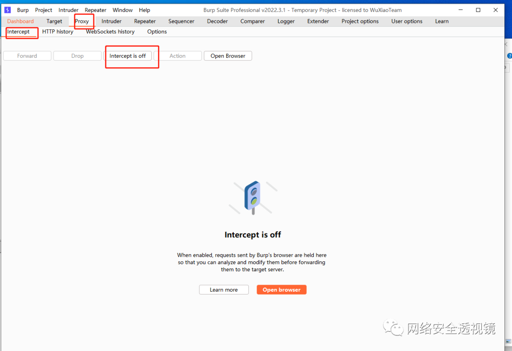
Task: Minimize the Burp Suite window
Action: tap(460, 10)
